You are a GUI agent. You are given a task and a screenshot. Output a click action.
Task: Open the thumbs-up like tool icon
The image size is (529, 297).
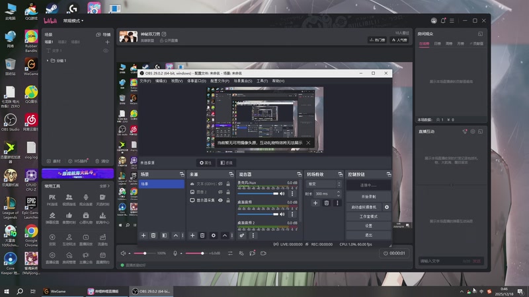point(69,218)
